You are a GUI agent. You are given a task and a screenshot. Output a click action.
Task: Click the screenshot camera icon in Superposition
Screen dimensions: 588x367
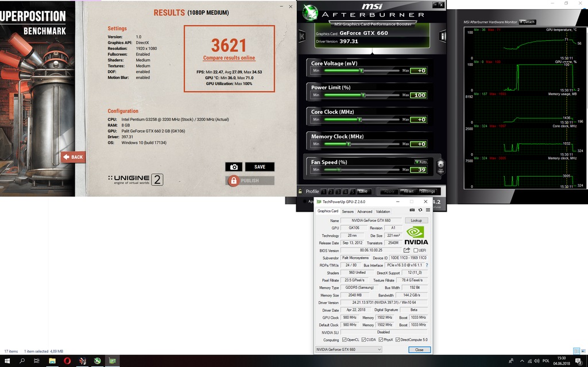click(234, 167)
